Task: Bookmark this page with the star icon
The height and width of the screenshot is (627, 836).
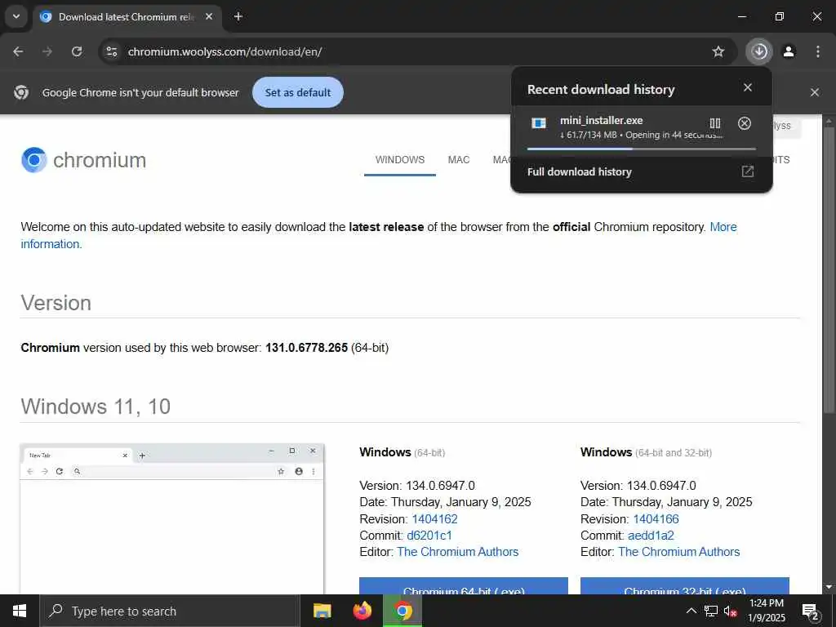Action: (718, 51)
